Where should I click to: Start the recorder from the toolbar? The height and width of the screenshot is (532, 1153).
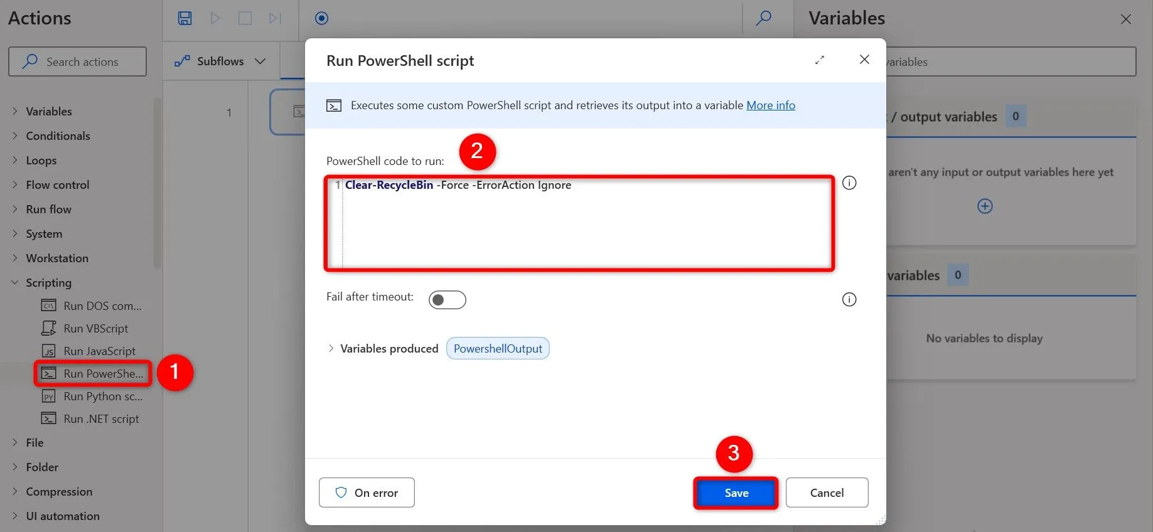click(x=321, y=18)
